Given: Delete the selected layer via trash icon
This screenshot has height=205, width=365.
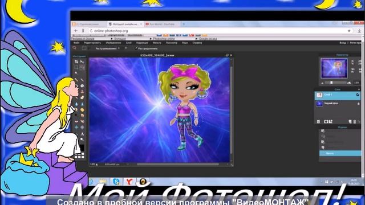Looking at the screenshot, I should [355, 121].
